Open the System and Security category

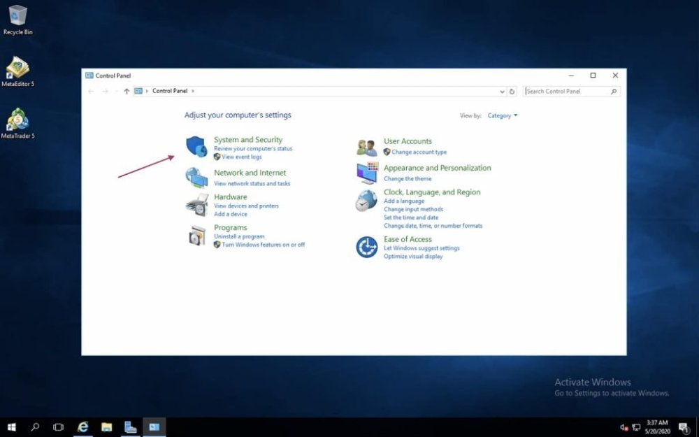pyautogui.click(x=248, y=140)
